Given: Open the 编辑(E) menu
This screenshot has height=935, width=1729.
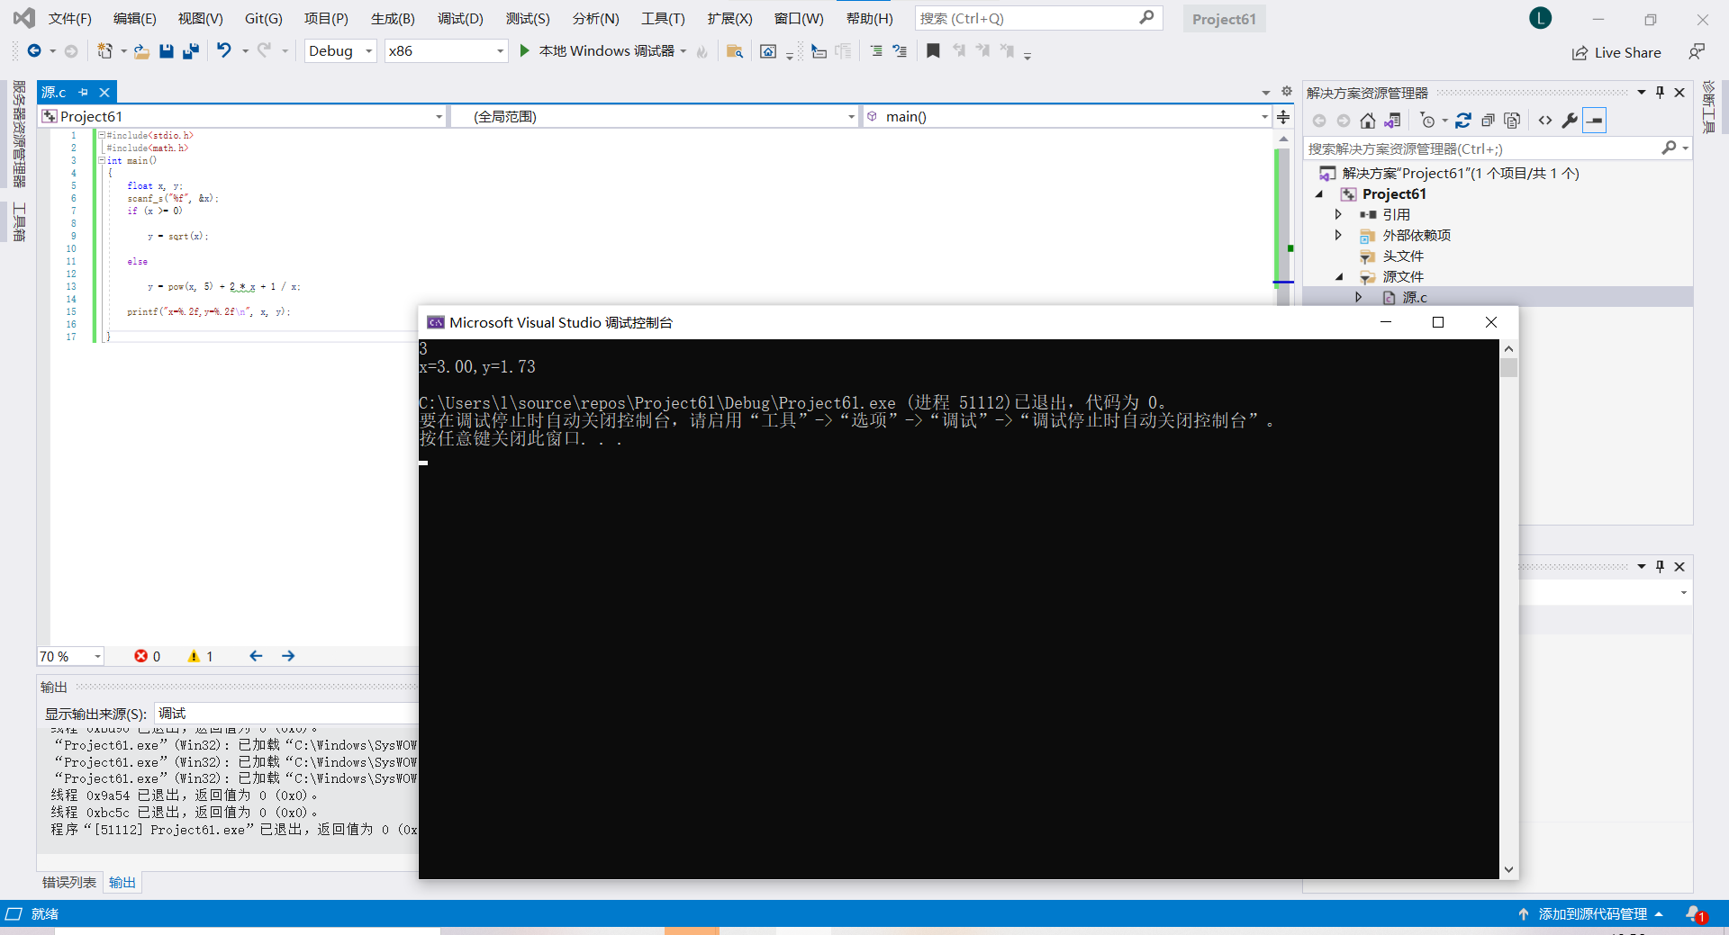Looking at the screenshot, I should tap(134, 19).
